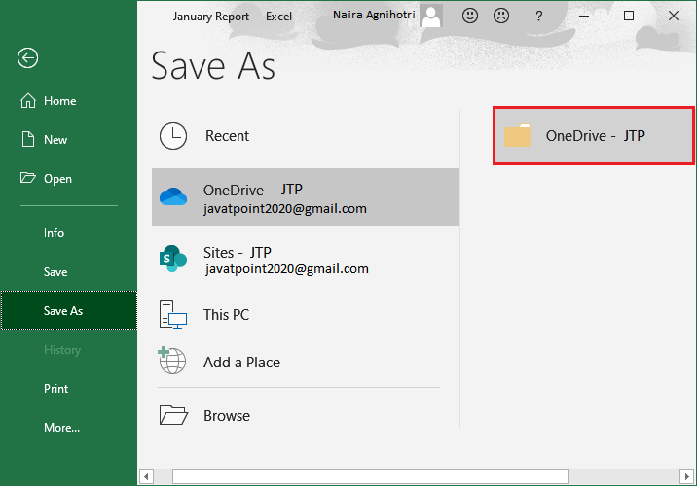Screen dimensions: 697x486
Task: Select Print from the sidebar
Action: coord(55,389)
